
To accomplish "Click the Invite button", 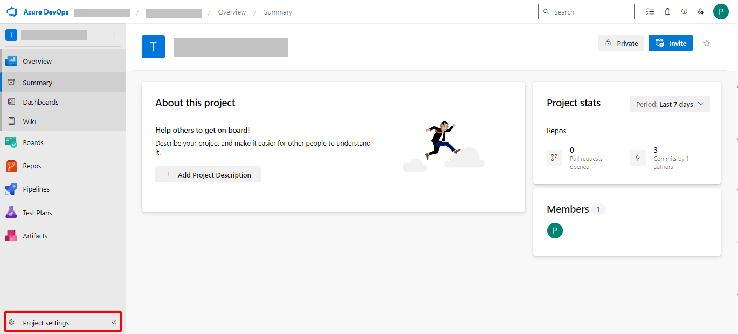I will pos(671,43).
